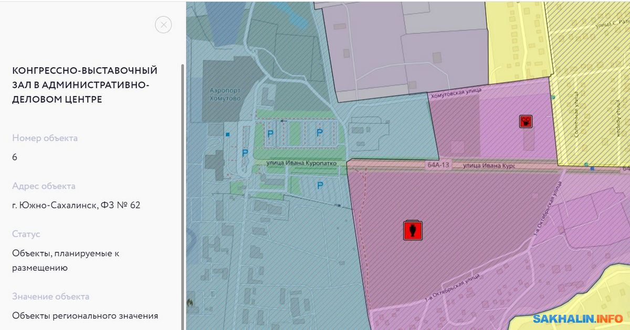Viewport: 630px width, 330px height.
Task: Click the parking icon below улица Ивана Куропатко
Action: [x=320, y=185]
